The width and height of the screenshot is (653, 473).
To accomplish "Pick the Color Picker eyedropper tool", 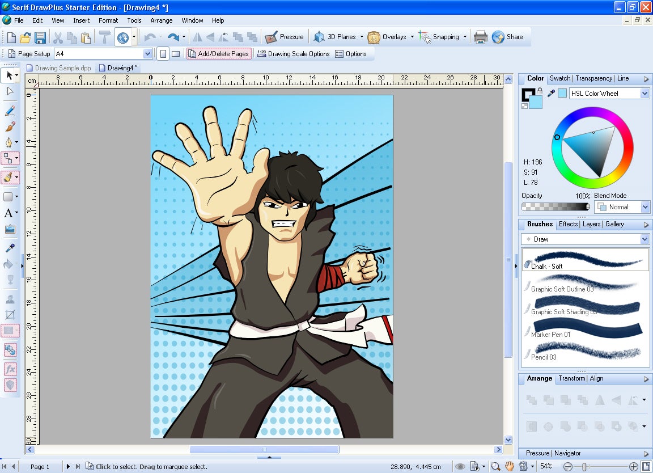I will click(10, 248).
